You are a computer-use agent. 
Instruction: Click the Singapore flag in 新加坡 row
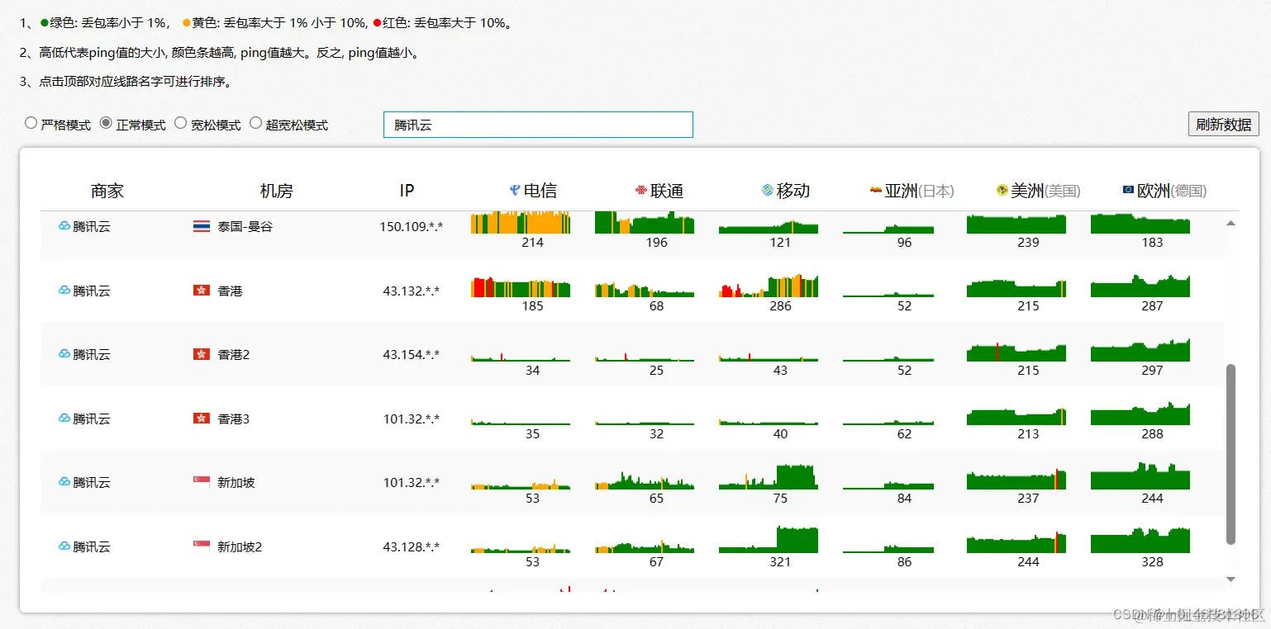tap(201, 480)
